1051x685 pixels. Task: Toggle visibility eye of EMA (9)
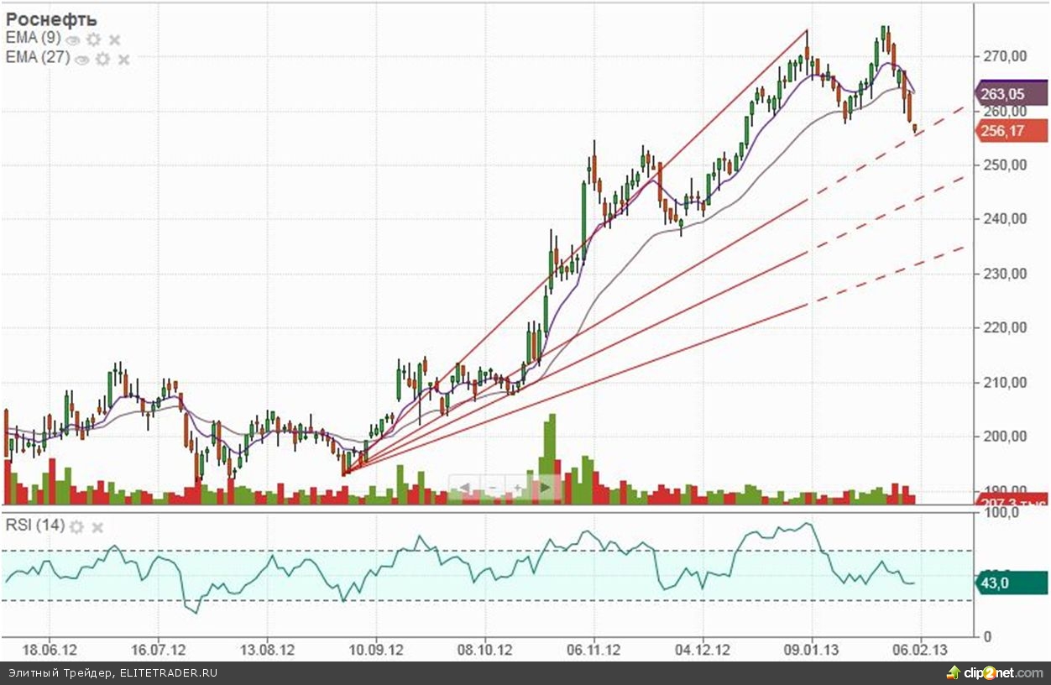(73, 39)
